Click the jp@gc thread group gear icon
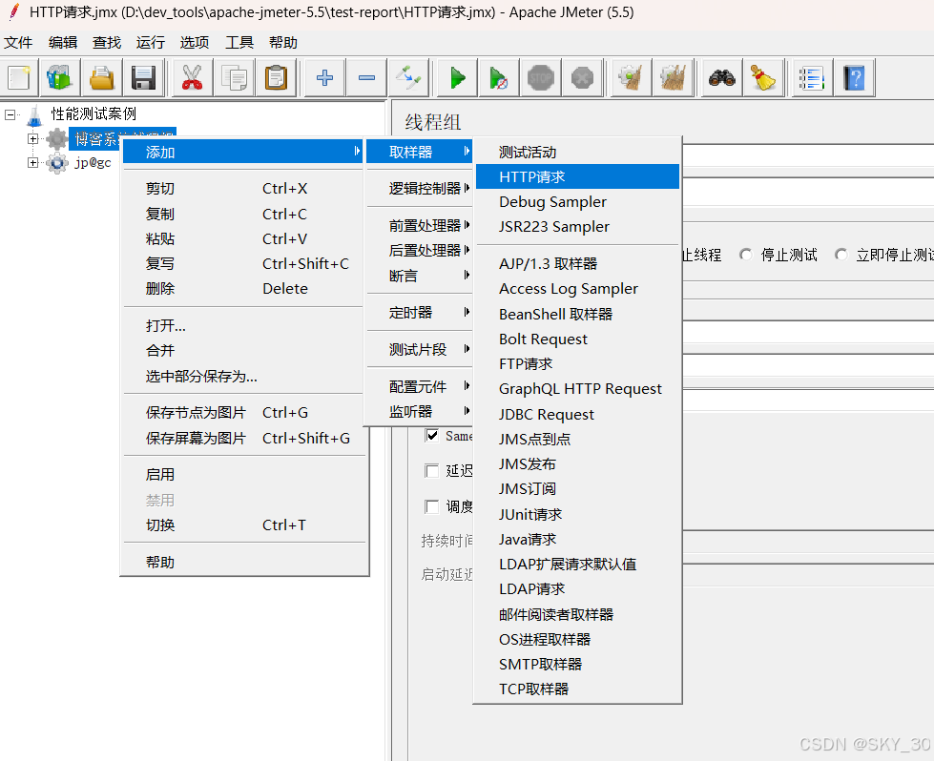This screenshot has width=934, height=761. click(x=57, y=162)
